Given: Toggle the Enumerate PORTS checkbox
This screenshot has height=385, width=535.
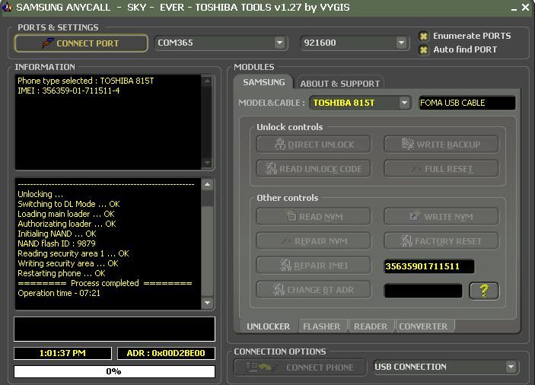Looking at the screenshot, I should point(424,36).
